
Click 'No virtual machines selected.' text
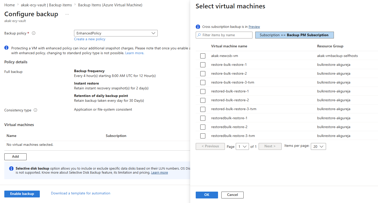(30, 145)
